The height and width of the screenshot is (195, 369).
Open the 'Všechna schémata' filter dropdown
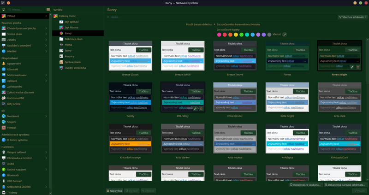click(352, 17)
